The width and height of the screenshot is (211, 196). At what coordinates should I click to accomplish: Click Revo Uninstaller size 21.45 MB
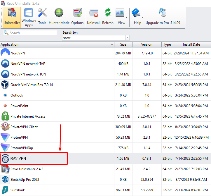[x=123, y=169]
